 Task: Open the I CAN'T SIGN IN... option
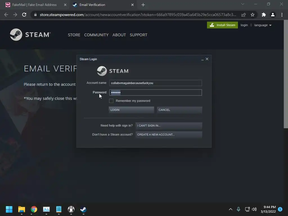click(x=169, y=126)
